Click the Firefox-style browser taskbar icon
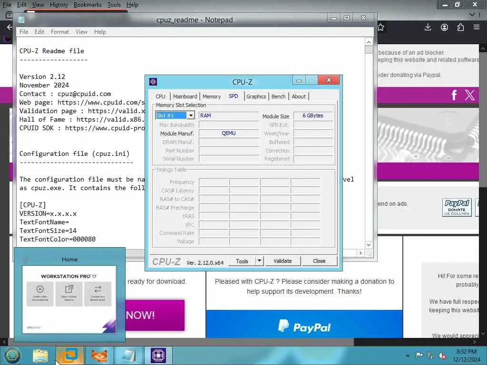The height and width of the screenshot is (365, 487). [99, 355]
